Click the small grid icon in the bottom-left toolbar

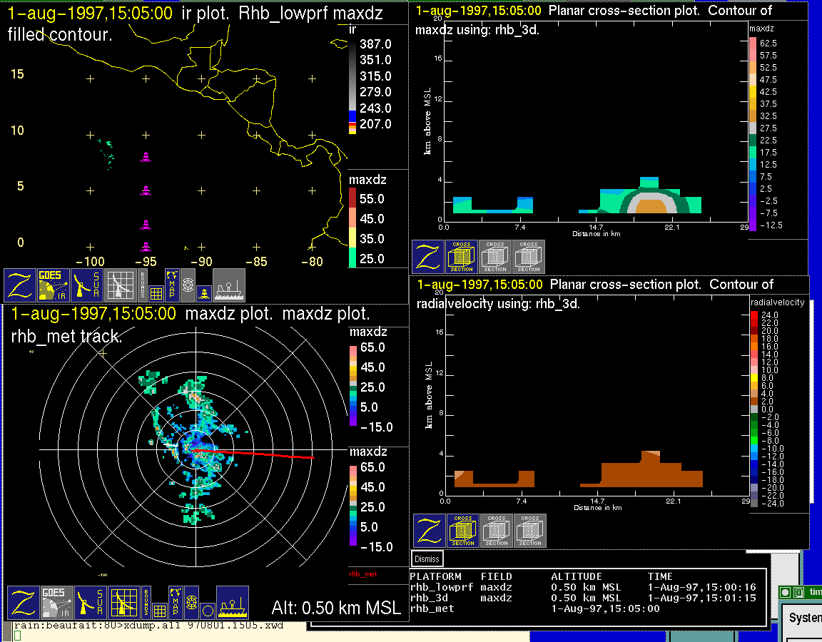(x=159, y=611)
